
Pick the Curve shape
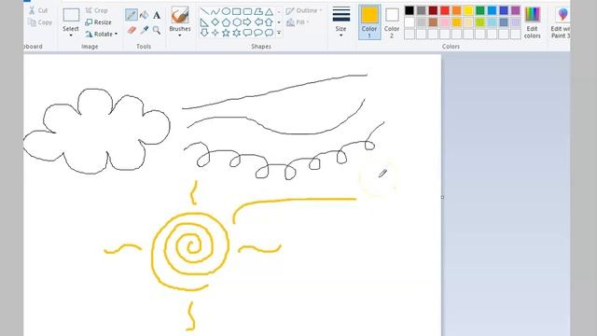[x=215, y=11]
